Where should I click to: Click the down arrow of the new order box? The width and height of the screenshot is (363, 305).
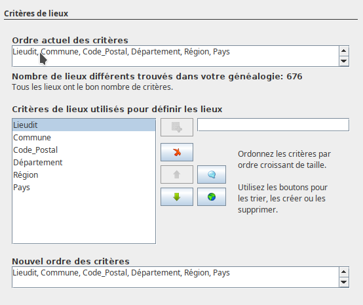coord(344,282)
